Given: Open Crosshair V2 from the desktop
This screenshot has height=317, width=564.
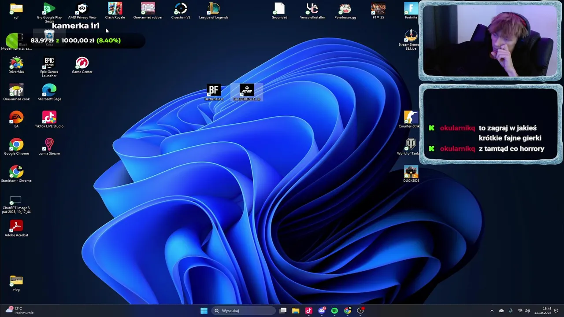Looking at the screenshot, I should tap(181, 11).
